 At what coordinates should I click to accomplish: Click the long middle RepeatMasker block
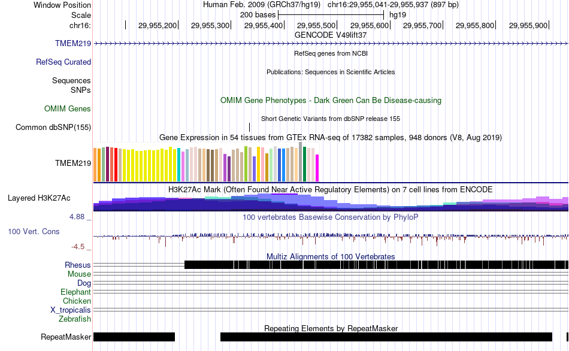point(386,337)
